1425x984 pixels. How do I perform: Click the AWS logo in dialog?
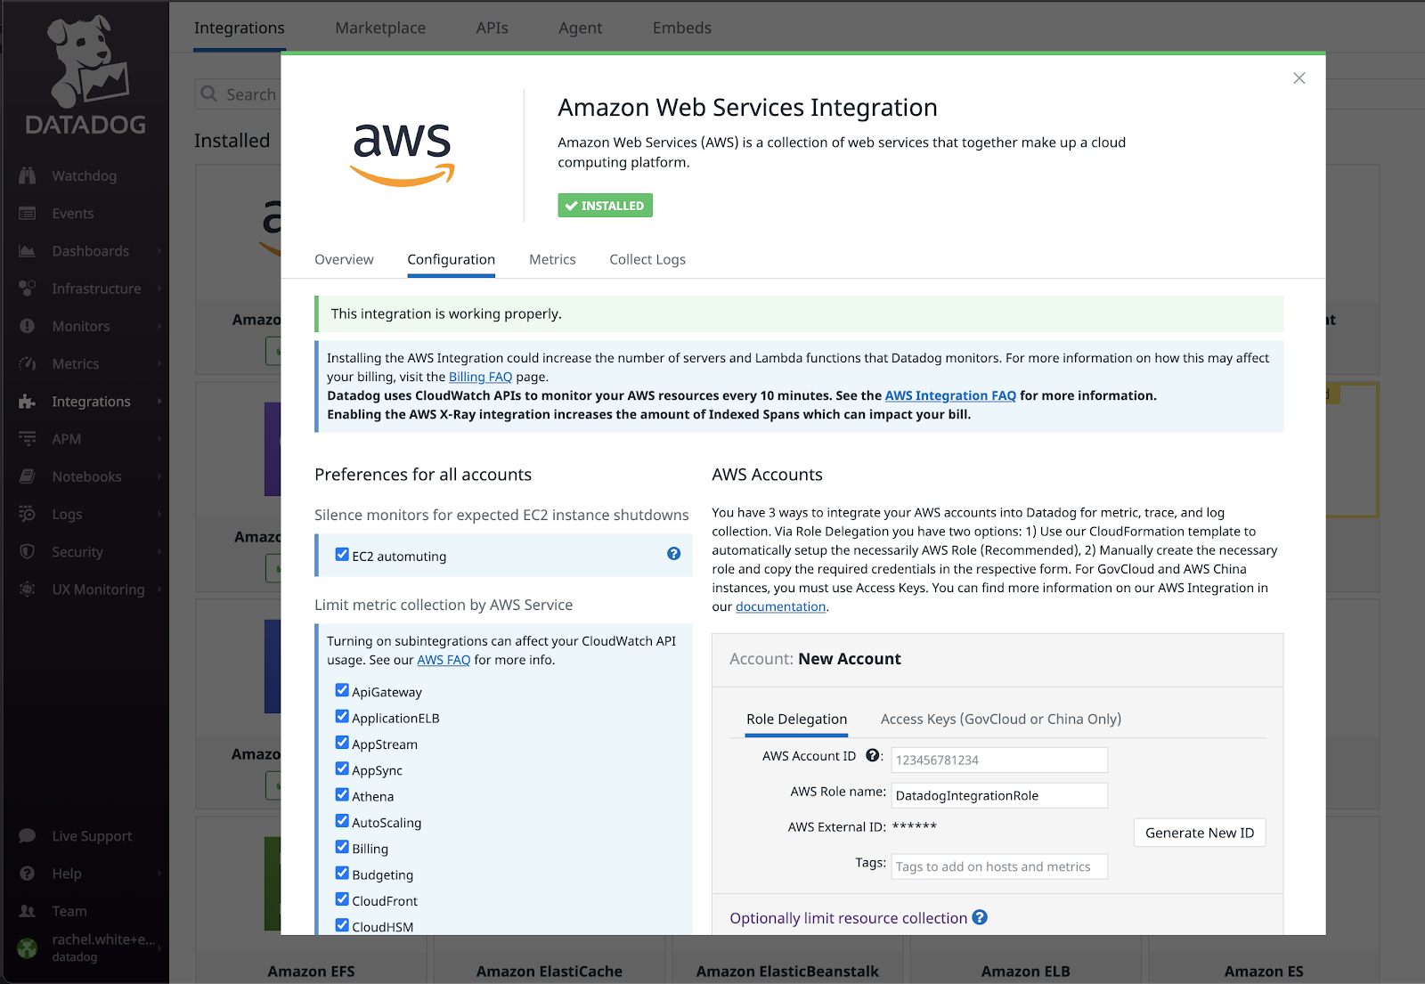click(403, 154)
